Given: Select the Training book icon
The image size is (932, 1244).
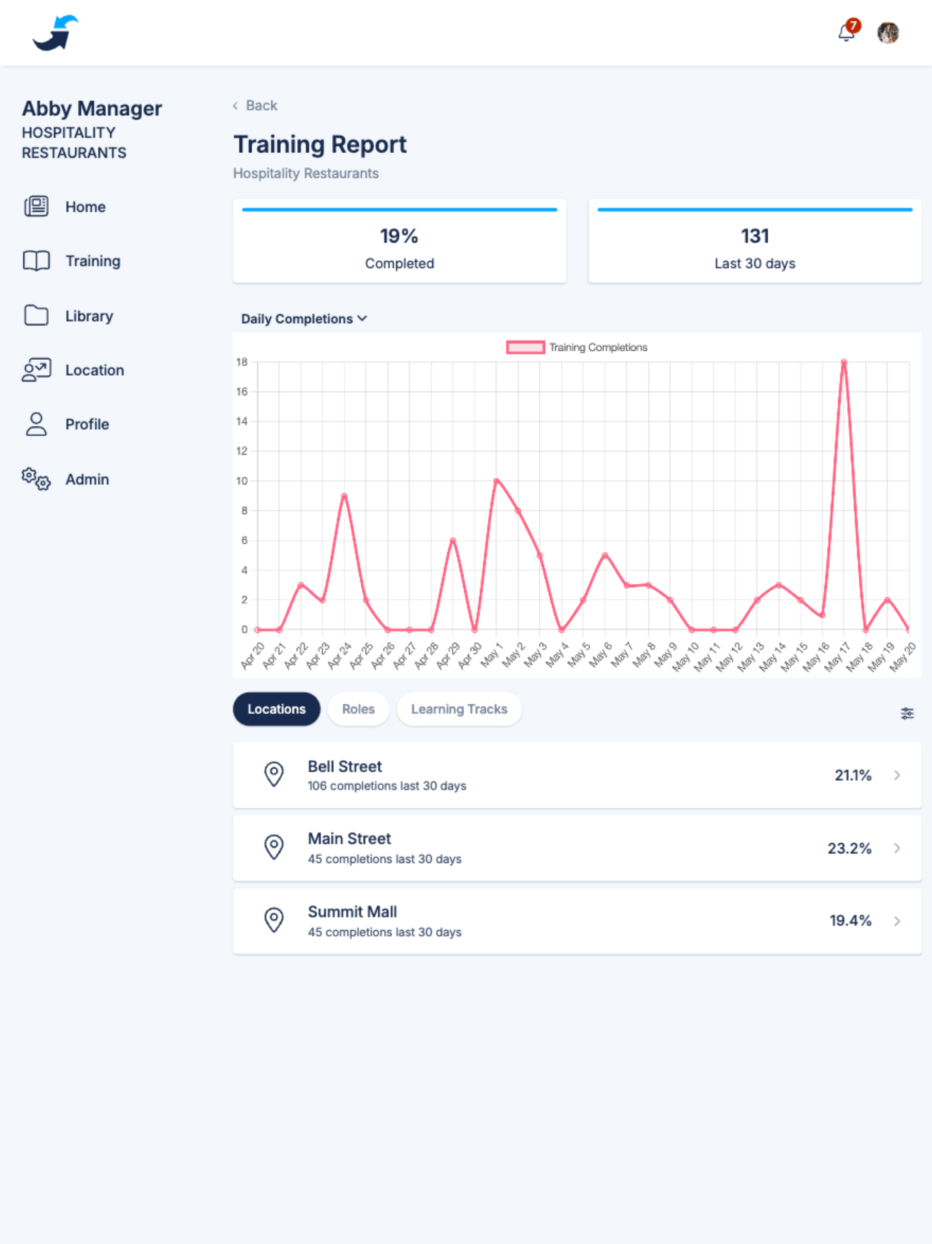Looking at the screenshot, I should pyautogui.click(x=36, y=261).
